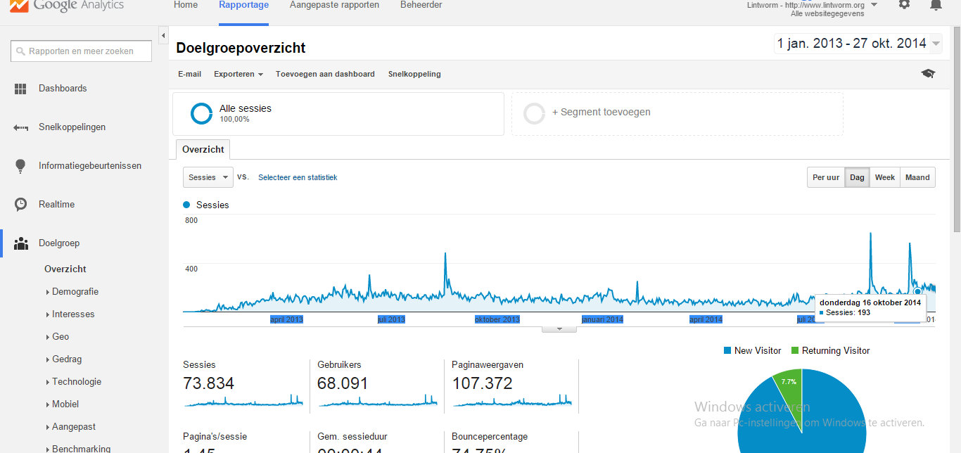Screen dimensions: 961x453
Task: Open the settings gear icon
Action: 905,4
